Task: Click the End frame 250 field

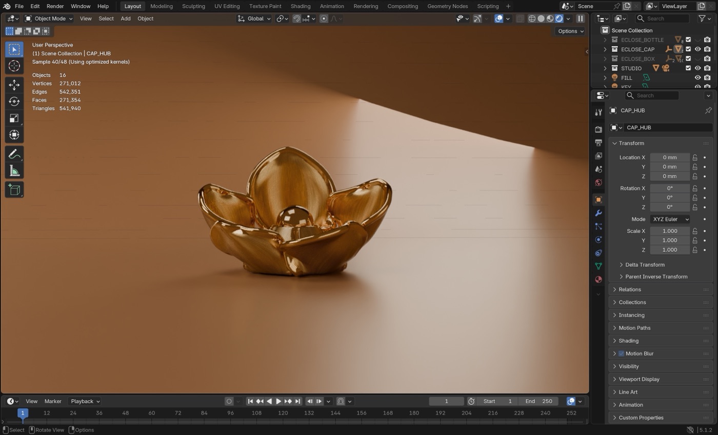Action: tap(538, 401)
